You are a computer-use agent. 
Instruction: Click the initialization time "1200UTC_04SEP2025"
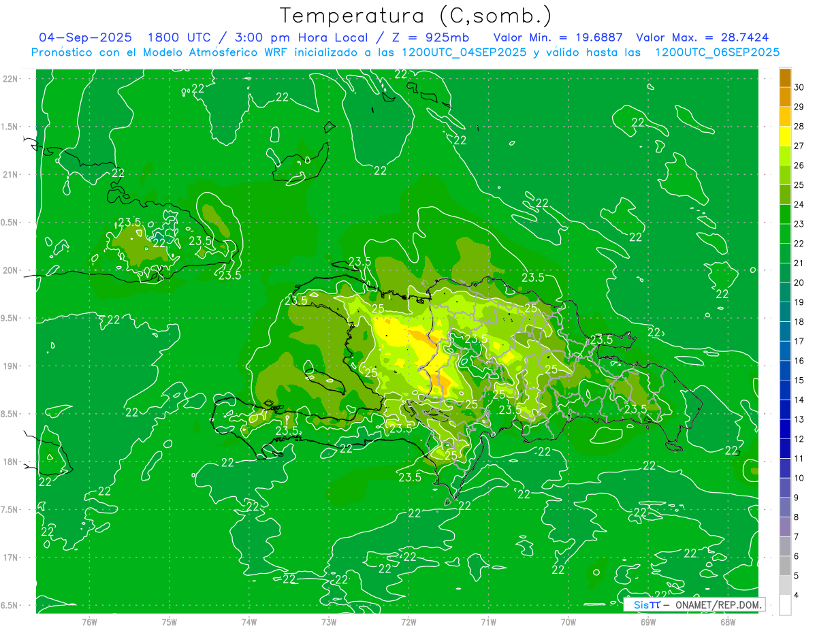[464, 52]
